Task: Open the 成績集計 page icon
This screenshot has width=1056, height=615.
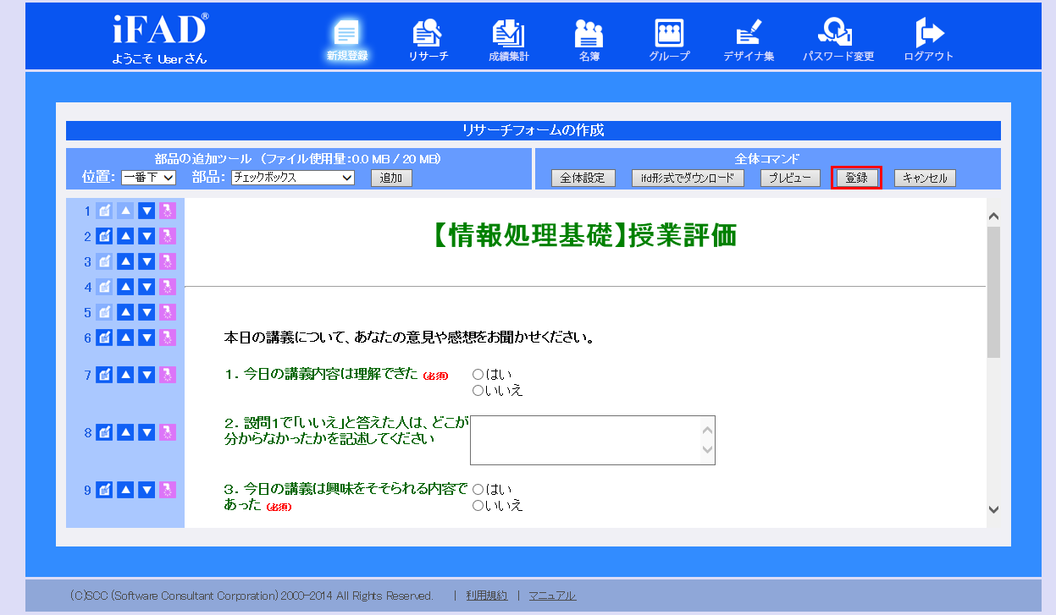Action: point(508,34)
